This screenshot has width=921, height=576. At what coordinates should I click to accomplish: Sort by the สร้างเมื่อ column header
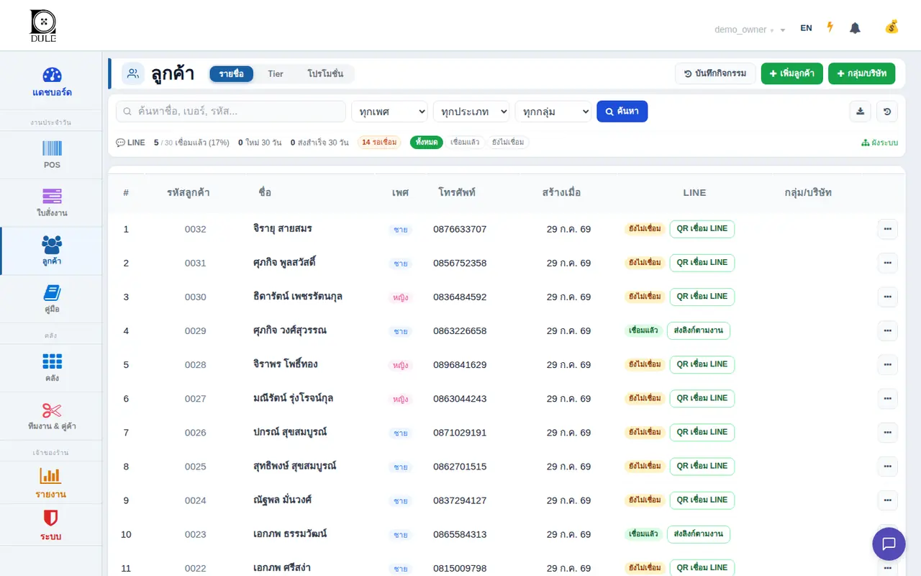coord(561,193)
